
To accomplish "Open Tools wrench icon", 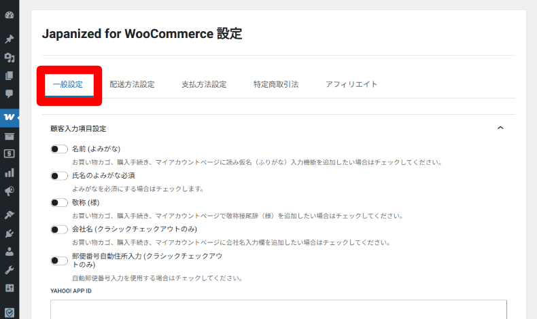I will click(10, 270).
